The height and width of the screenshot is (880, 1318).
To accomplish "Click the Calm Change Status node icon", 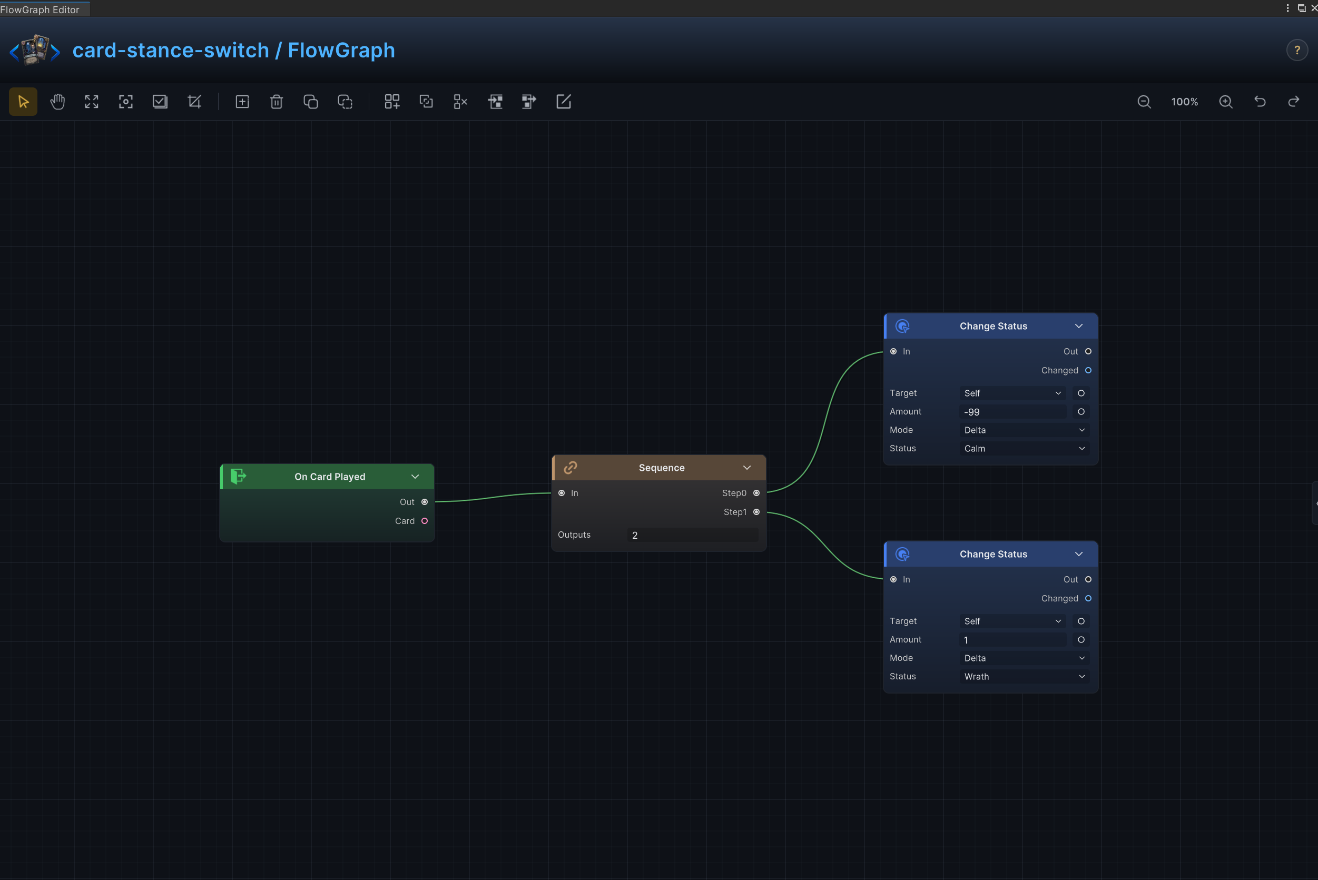I will (x=902, y=326).
